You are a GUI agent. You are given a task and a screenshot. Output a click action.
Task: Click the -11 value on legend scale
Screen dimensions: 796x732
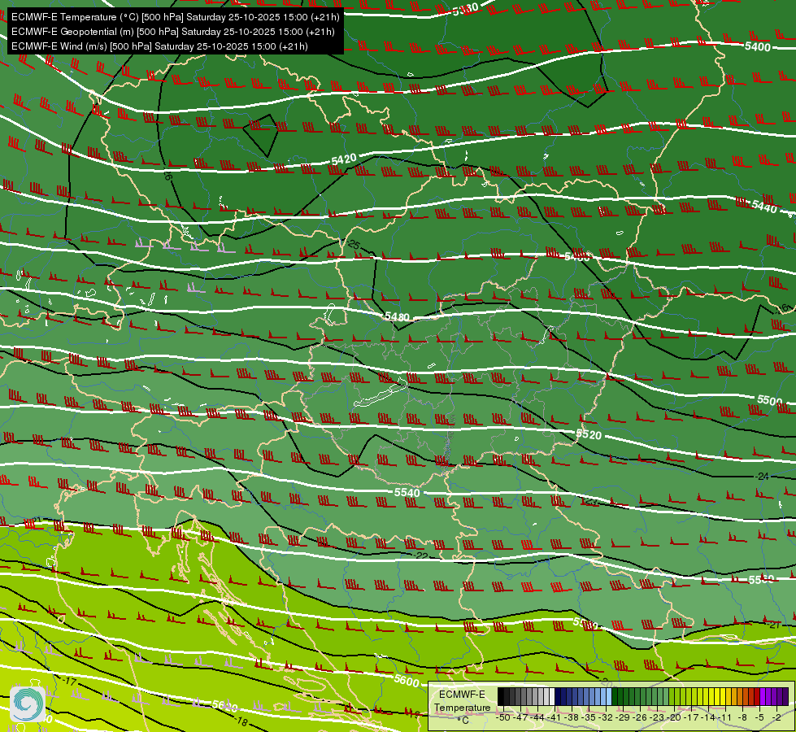(x=725, y=717)
